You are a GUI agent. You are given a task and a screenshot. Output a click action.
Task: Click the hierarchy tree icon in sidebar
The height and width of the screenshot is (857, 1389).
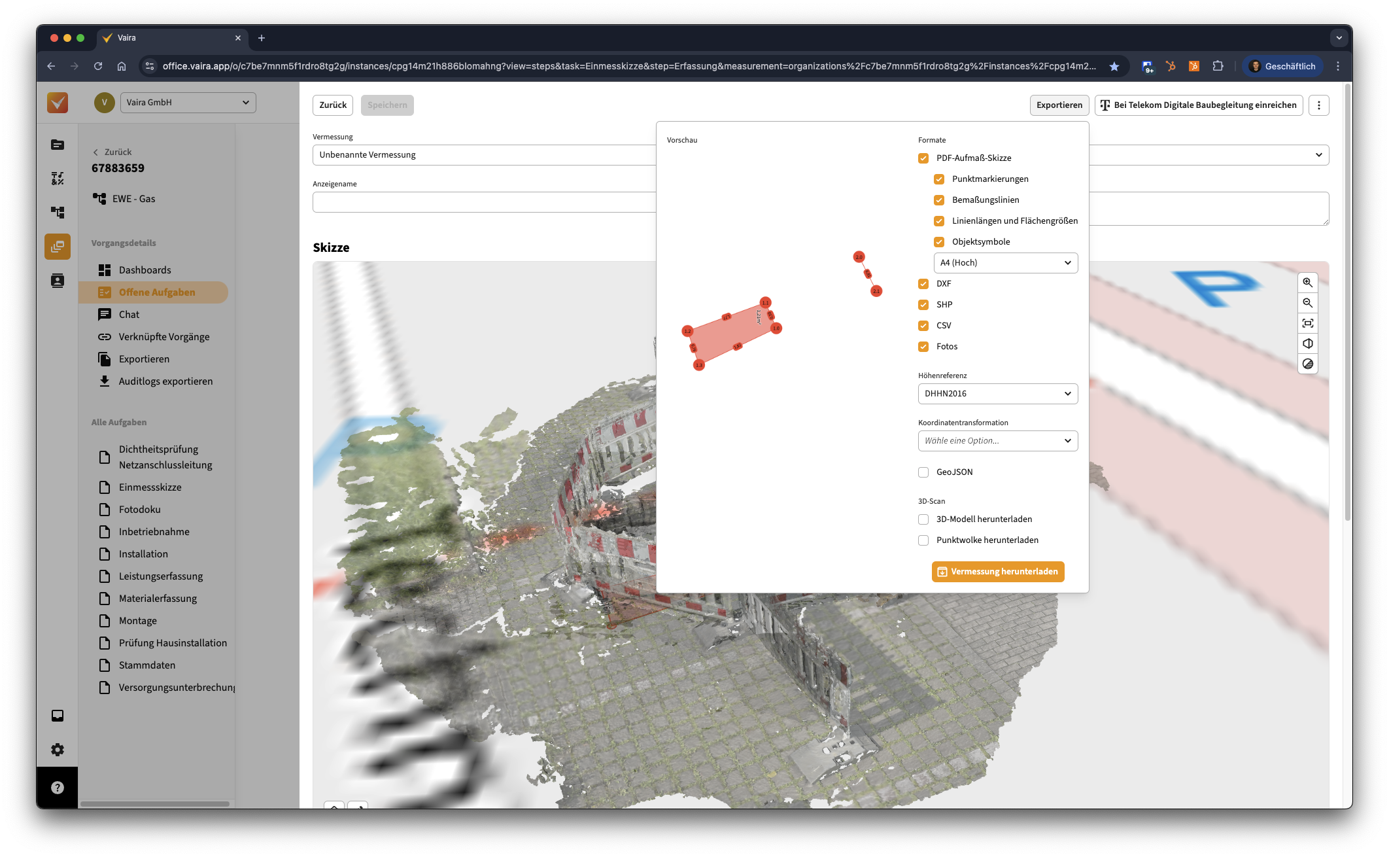tap(58, 213)
